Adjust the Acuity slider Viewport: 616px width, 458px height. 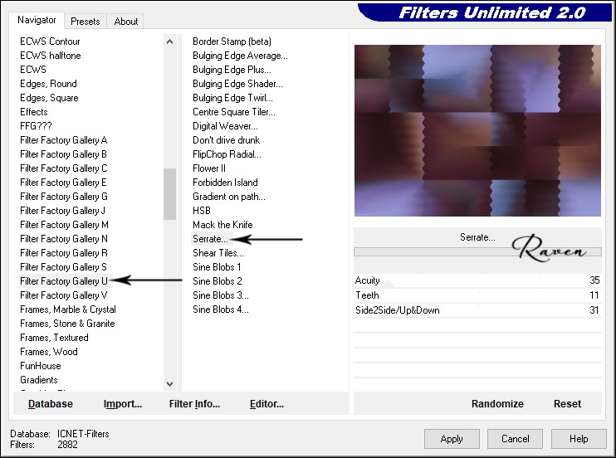click(477, 281)
